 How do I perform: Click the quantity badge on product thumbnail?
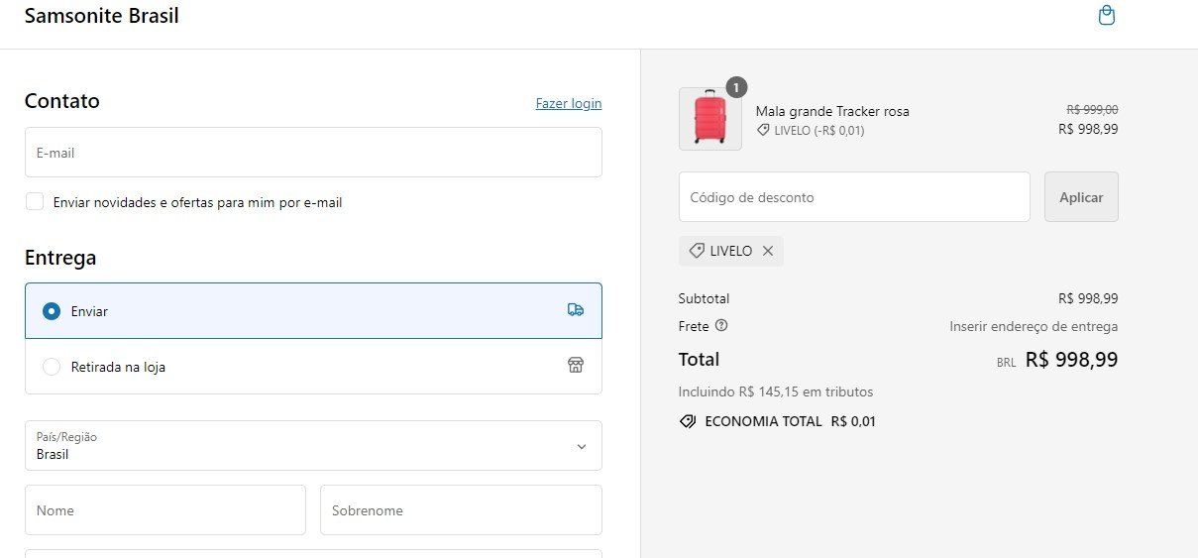[736, 87]
